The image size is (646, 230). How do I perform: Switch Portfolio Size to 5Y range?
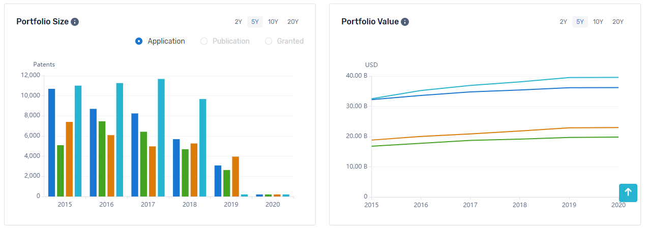255,22
